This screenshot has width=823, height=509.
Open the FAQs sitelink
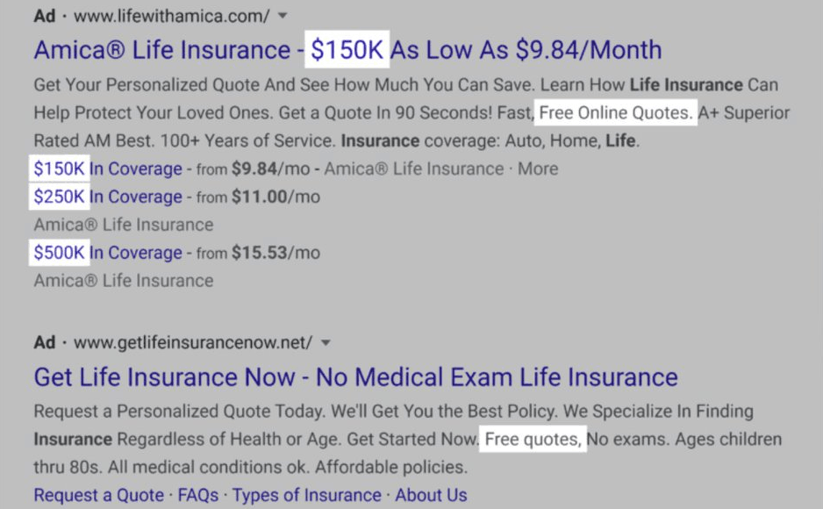click(x=197, y=495)
